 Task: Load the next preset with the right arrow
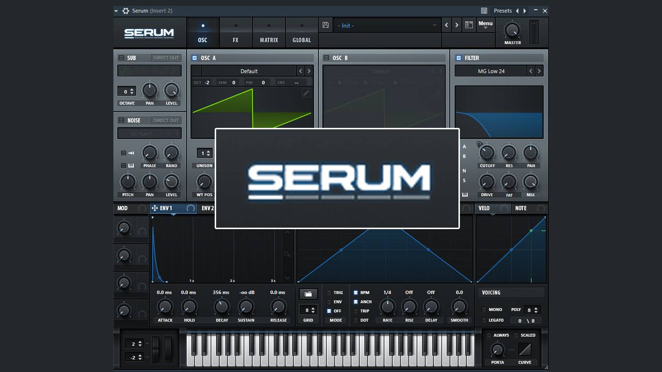457,25
